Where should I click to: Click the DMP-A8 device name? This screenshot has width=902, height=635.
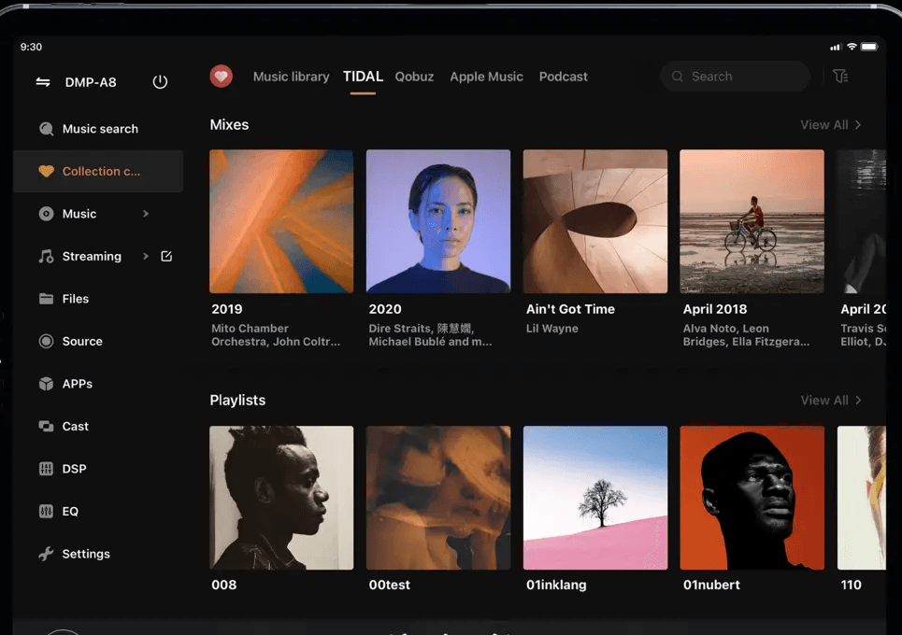[91, 82]
